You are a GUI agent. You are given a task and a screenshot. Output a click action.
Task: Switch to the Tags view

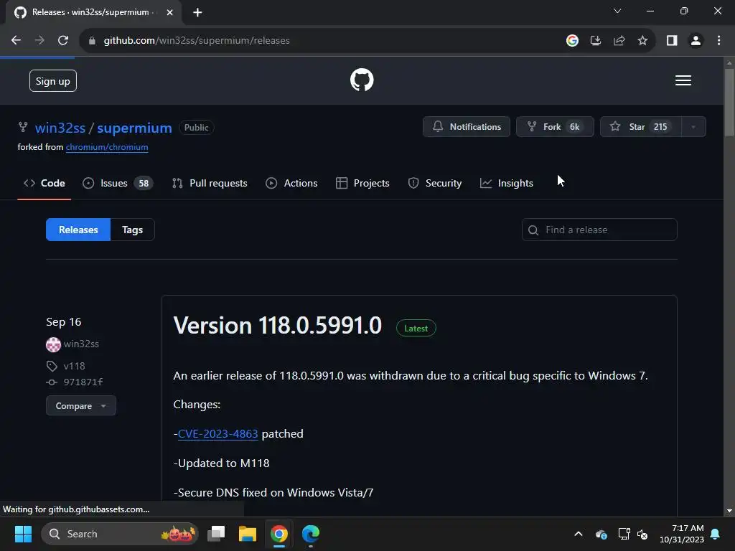pos(132,230)
